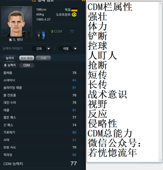Click the 스태미너 stat row value 84
The height and width of the screenshot is (170, 163).
click(74, 80)
